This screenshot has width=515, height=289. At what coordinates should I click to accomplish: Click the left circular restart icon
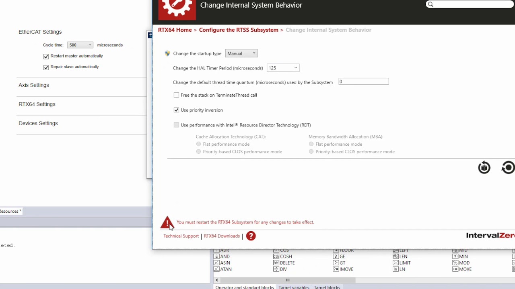(484, 167)
